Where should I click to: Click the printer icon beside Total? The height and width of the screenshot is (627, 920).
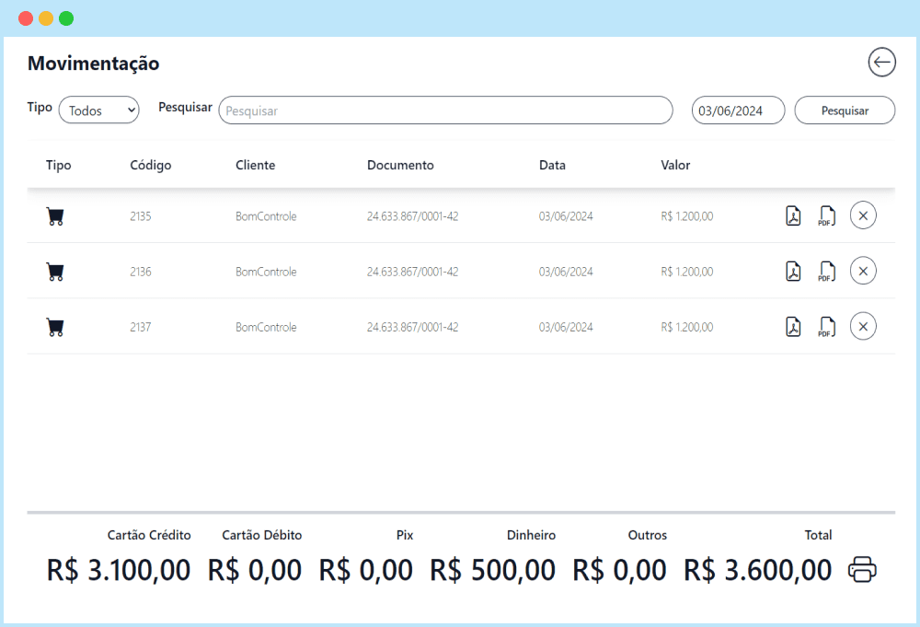[x=862, y=570]
